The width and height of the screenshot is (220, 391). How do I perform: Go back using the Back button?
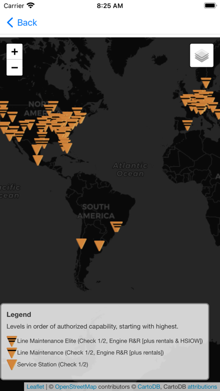pos(22,22)
